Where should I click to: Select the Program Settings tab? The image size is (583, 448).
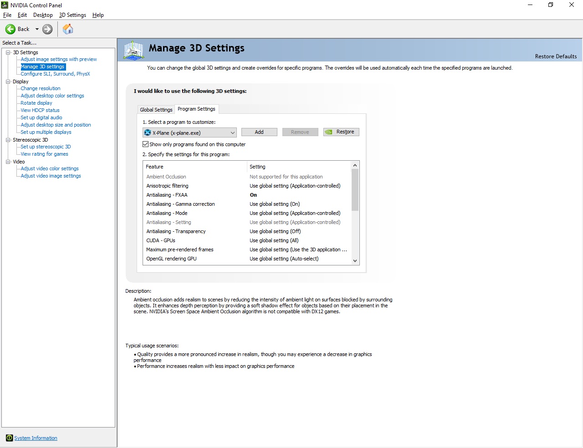tap(196, 109)
